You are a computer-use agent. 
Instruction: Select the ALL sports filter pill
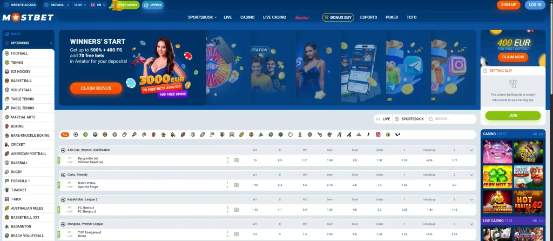(x=65, y=135)
